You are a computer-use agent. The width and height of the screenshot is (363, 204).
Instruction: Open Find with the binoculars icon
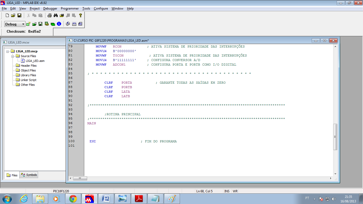(56, 15)
